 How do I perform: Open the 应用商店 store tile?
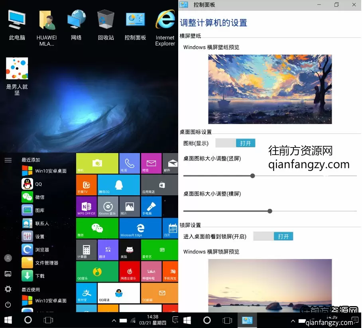coord(159,185)
